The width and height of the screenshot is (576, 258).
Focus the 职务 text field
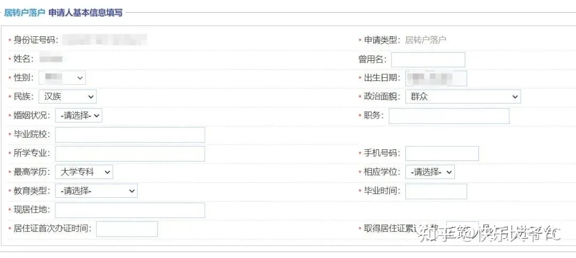449,116
